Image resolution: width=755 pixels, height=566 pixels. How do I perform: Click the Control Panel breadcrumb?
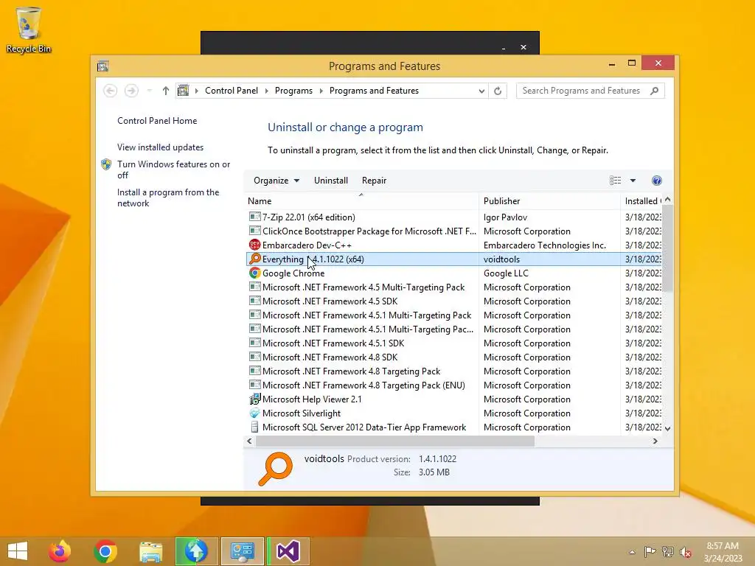[232, 91]
